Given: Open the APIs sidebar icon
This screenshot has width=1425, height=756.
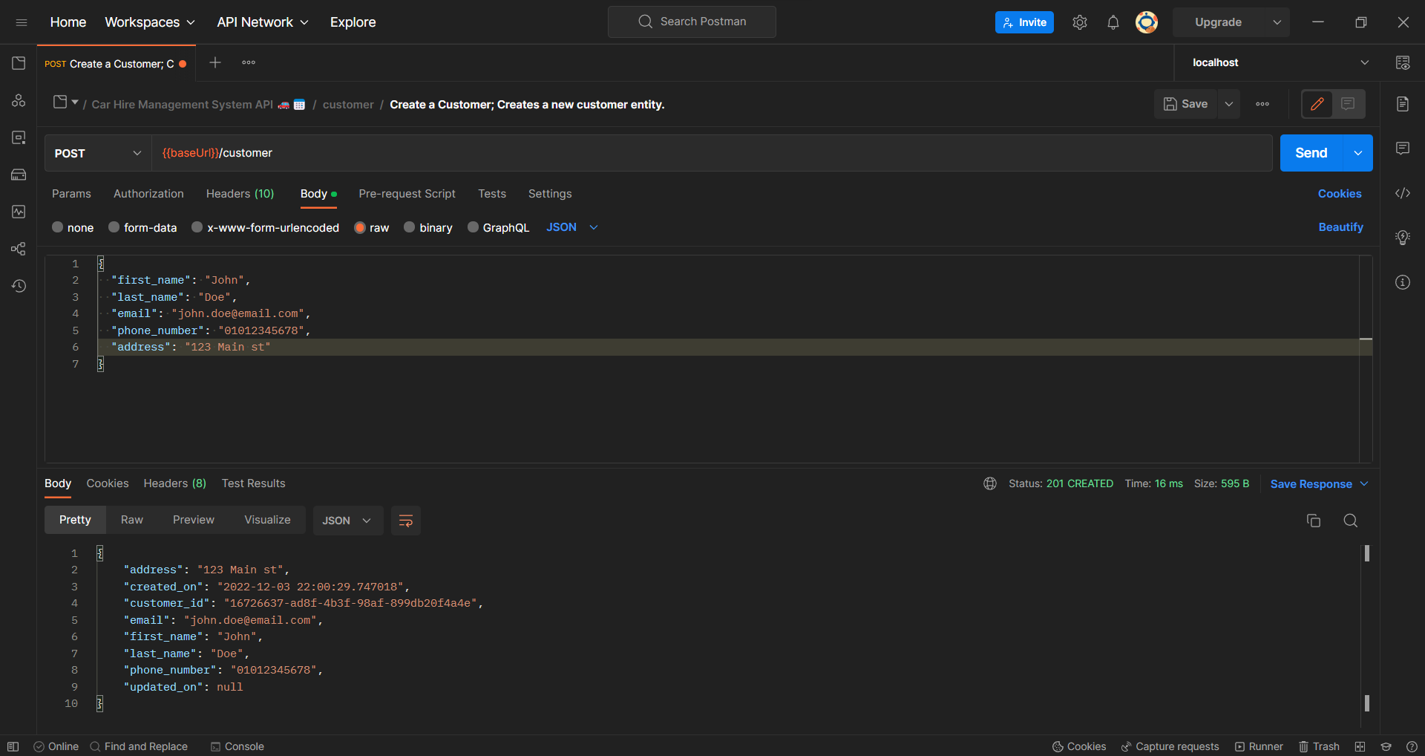Looking at the screenshot, I should click(19, 100).
